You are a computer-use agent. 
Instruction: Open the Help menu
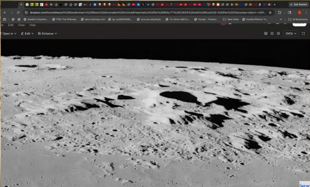33,25
